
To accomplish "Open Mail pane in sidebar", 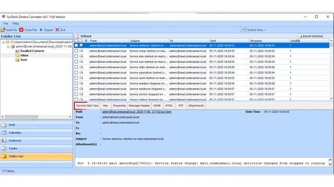I will pos(37,125).
